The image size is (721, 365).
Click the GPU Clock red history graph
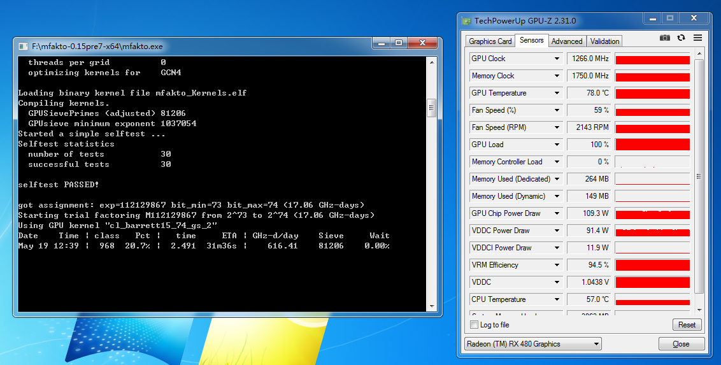pyautogui.click(x=652, y=59)
